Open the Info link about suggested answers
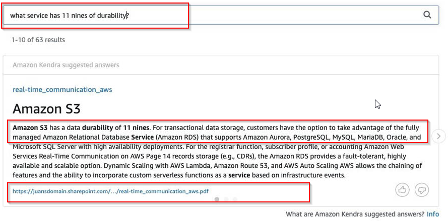 coord(433,214)
